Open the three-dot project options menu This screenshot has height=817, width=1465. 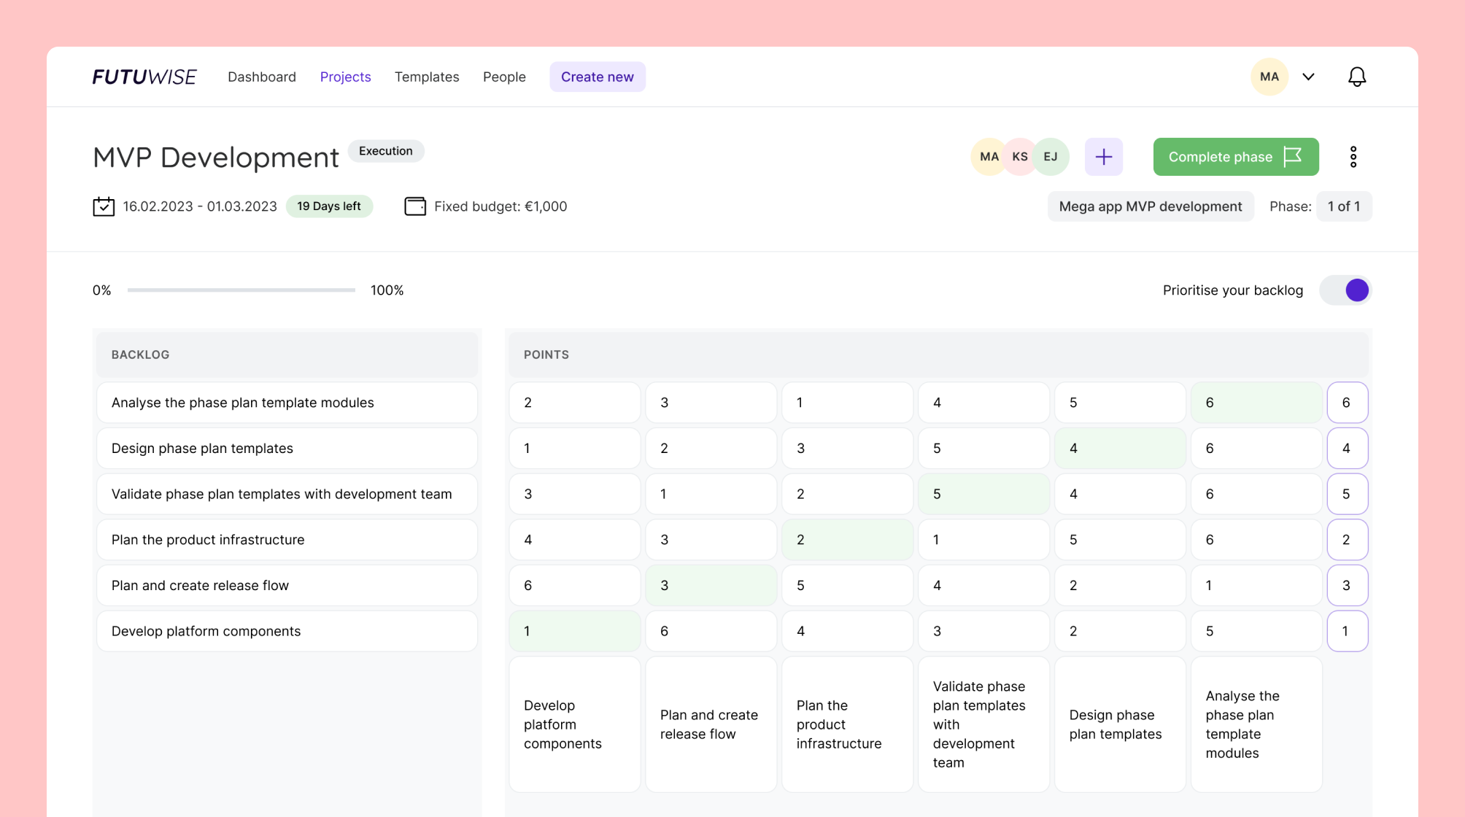pos(1353,157)
